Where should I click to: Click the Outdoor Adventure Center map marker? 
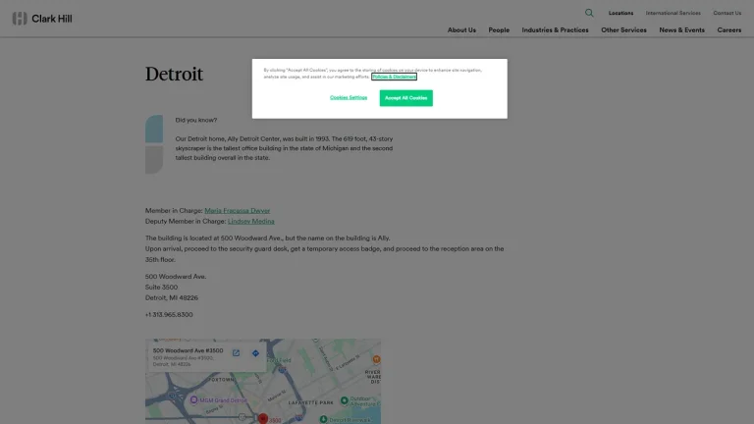click(345, 400)
